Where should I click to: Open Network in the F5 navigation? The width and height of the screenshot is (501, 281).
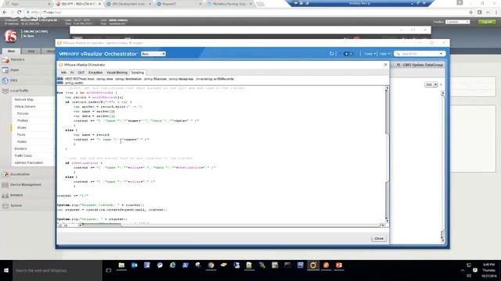click(x=16, y=195)
